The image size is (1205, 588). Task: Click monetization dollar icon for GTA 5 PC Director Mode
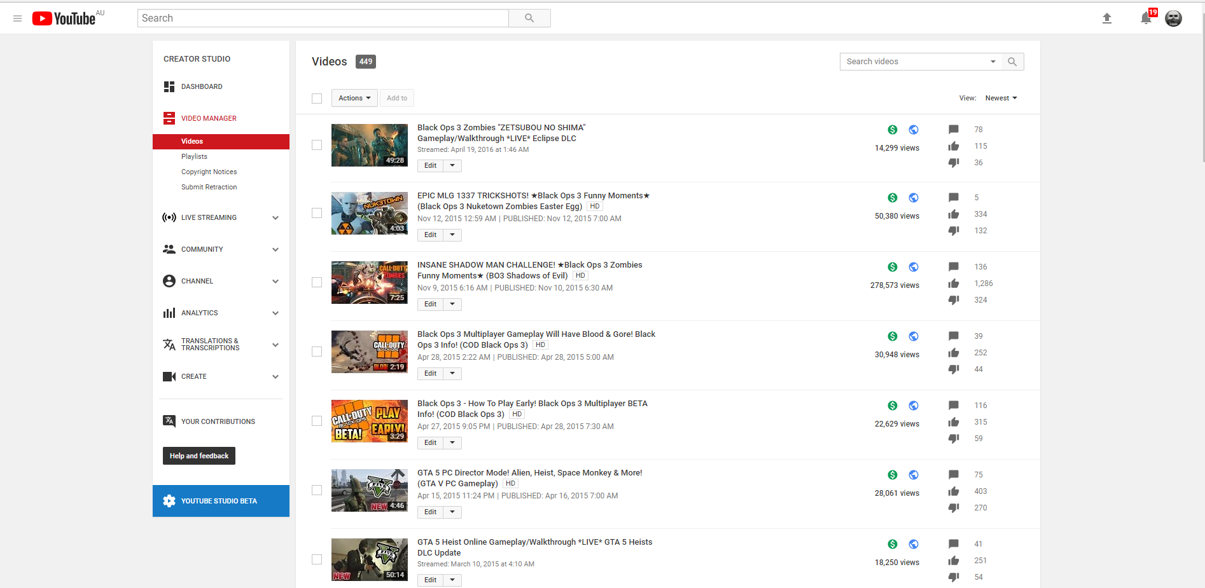[893, 475]
